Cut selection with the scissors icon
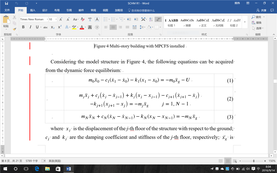Screen dimensions: 277x173 point(15,17)
